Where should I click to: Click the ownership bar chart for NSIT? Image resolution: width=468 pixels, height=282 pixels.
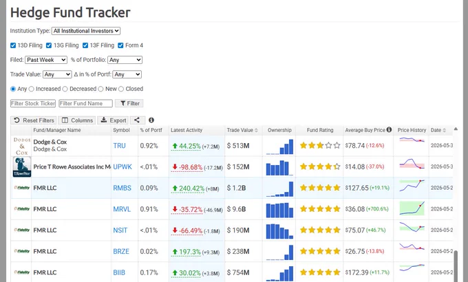point(279,231)
